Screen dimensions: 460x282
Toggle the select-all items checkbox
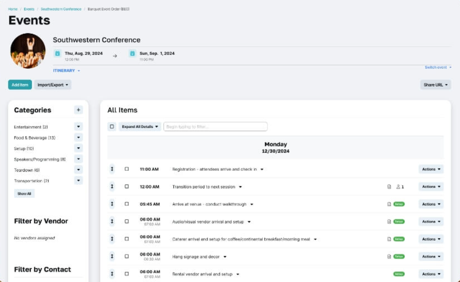(x=112, y=126)
